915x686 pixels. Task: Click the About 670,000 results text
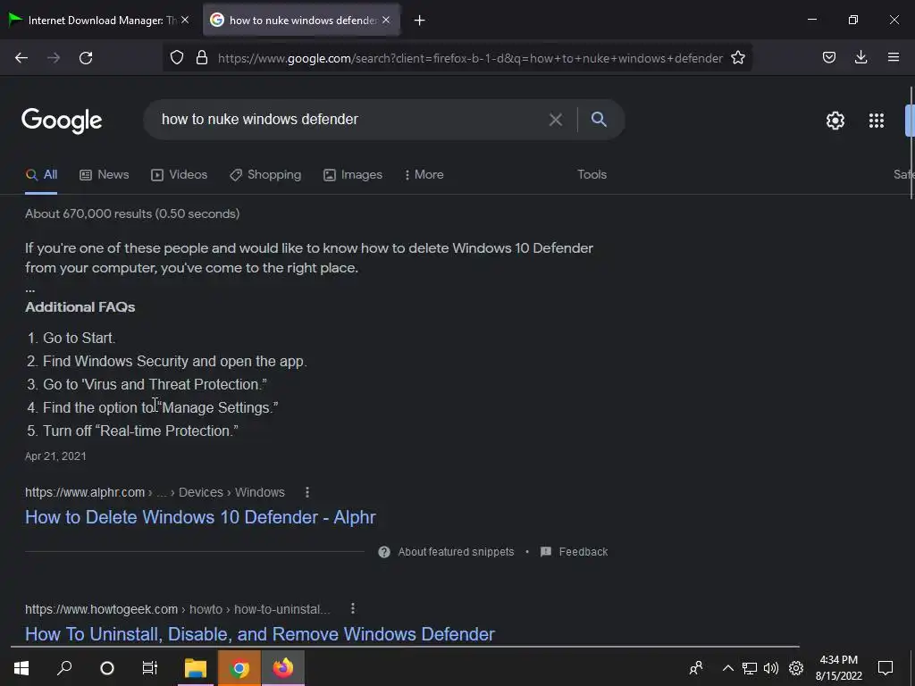(132, 214)
